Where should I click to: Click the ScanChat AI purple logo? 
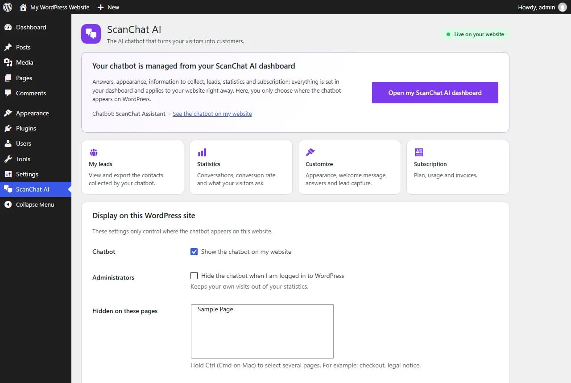91,34
